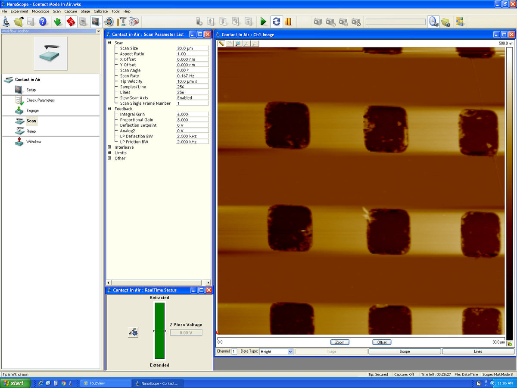Collapse the Feedback parameter group
Screen dimensions: 517x388
109,109
